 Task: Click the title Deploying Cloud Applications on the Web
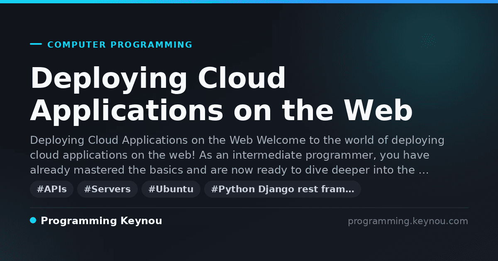pos(221,94)
